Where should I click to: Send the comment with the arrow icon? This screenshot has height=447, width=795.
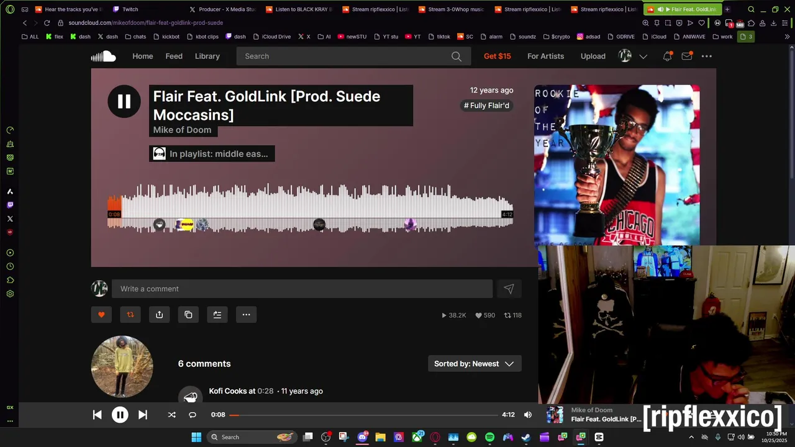[x=509, y=289]
